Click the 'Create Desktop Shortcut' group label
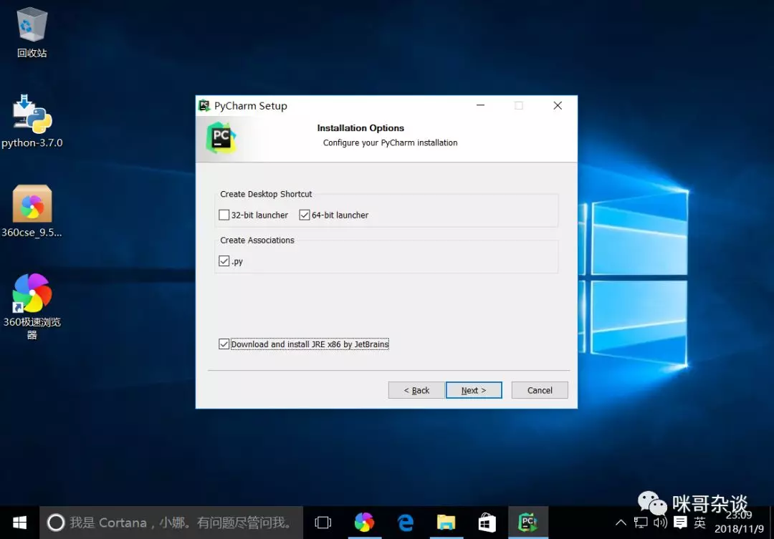 point(266,194)
